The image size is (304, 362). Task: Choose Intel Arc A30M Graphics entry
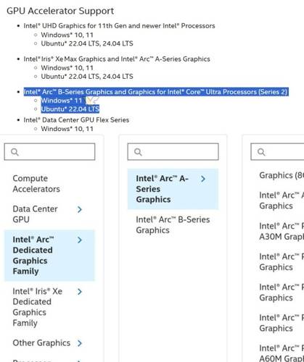click(x=282, y=231)
